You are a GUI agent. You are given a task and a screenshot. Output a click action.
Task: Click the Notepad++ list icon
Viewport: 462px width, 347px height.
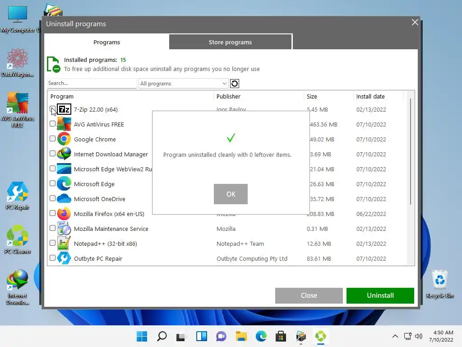point(64,244)
